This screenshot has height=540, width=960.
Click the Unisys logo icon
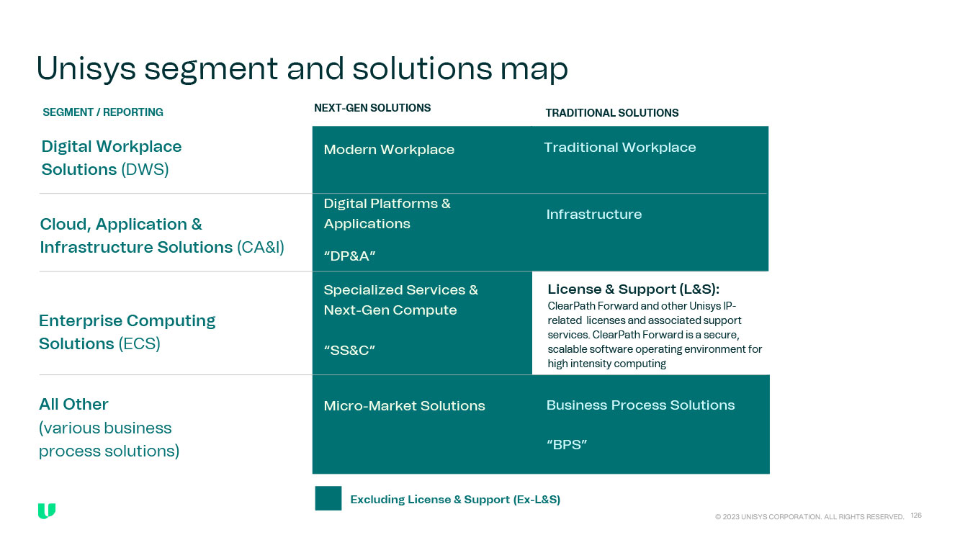click(47, 511)
